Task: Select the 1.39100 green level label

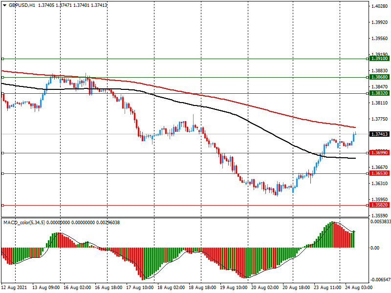Action: (x=379, y=59)
